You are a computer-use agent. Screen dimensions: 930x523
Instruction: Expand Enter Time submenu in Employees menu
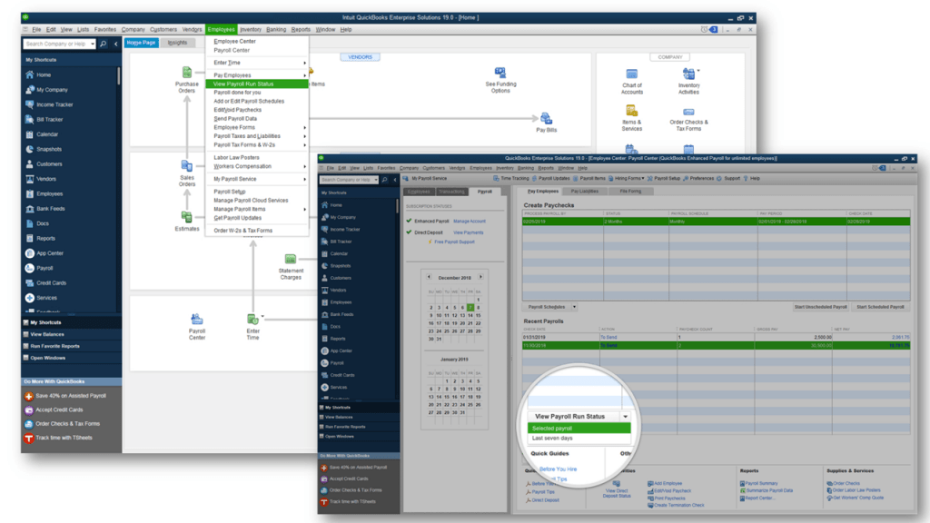click(x=305, y=63)
